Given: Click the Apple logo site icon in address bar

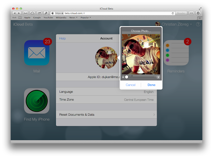Looking at the screenshot, I should pos(53,13).
